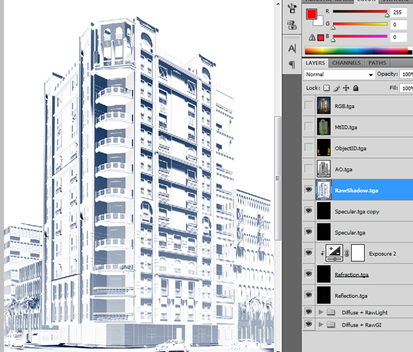Expand the Diffuse + RawGI group
The image size is (413, 352).
321,326
